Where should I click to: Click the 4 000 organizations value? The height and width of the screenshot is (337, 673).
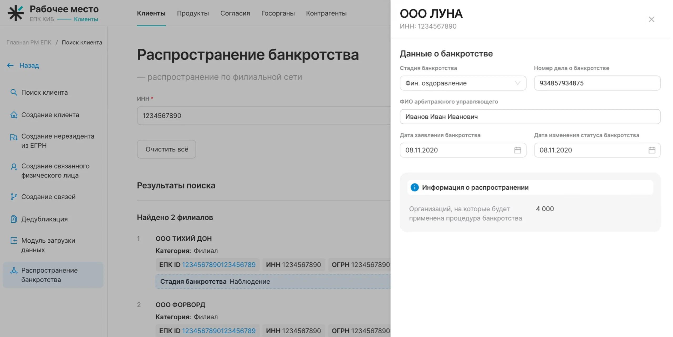[x=545, y=209]
